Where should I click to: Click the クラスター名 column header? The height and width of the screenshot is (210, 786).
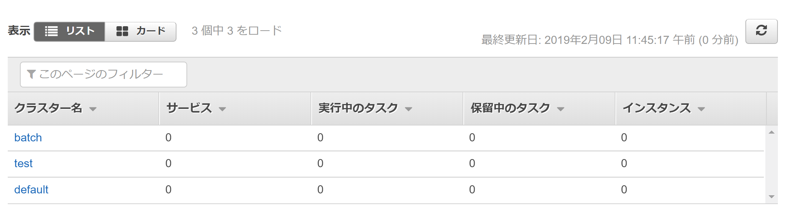point(48,108)
